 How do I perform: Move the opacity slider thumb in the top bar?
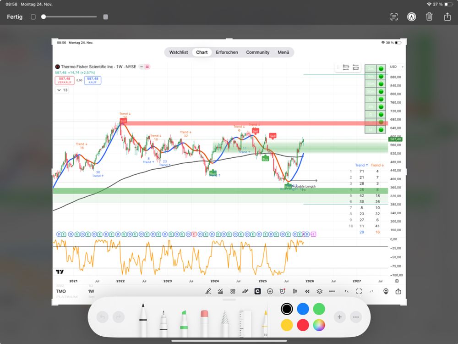(x=44, y=17)
